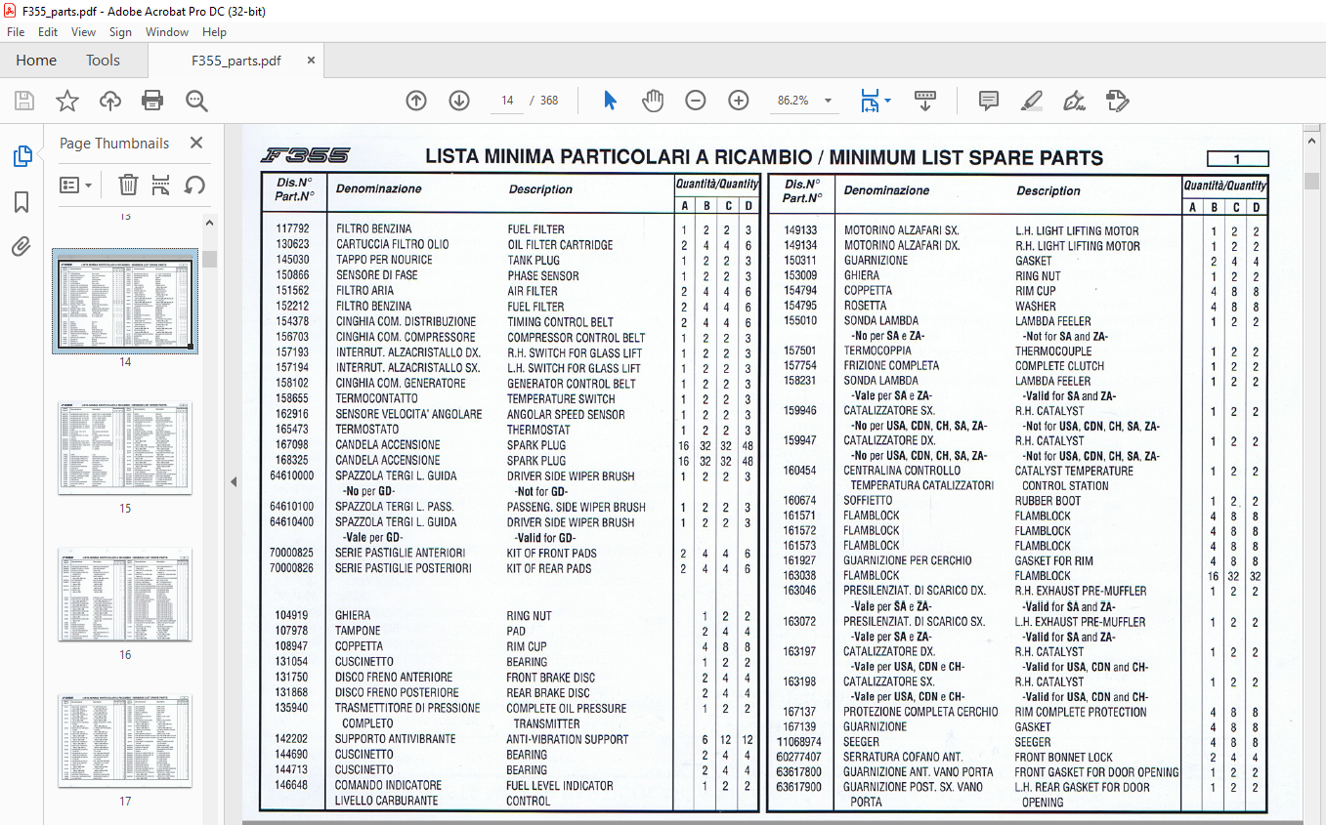The width and height of the screenshot is (1326, 825).
Task: Open the Help menu
Action: click(x=214, y=32)
